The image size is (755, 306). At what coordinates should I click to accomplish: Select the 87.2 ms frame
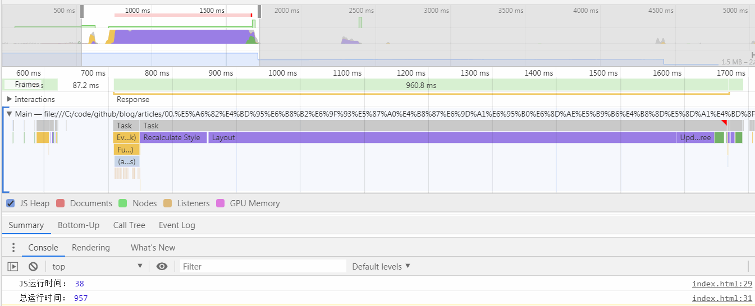(x=85, y=85)
